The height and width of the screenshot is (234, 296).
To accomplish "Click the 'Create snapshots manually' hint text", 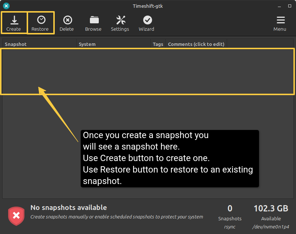I will pyautogui.click(x=117, y=217).
